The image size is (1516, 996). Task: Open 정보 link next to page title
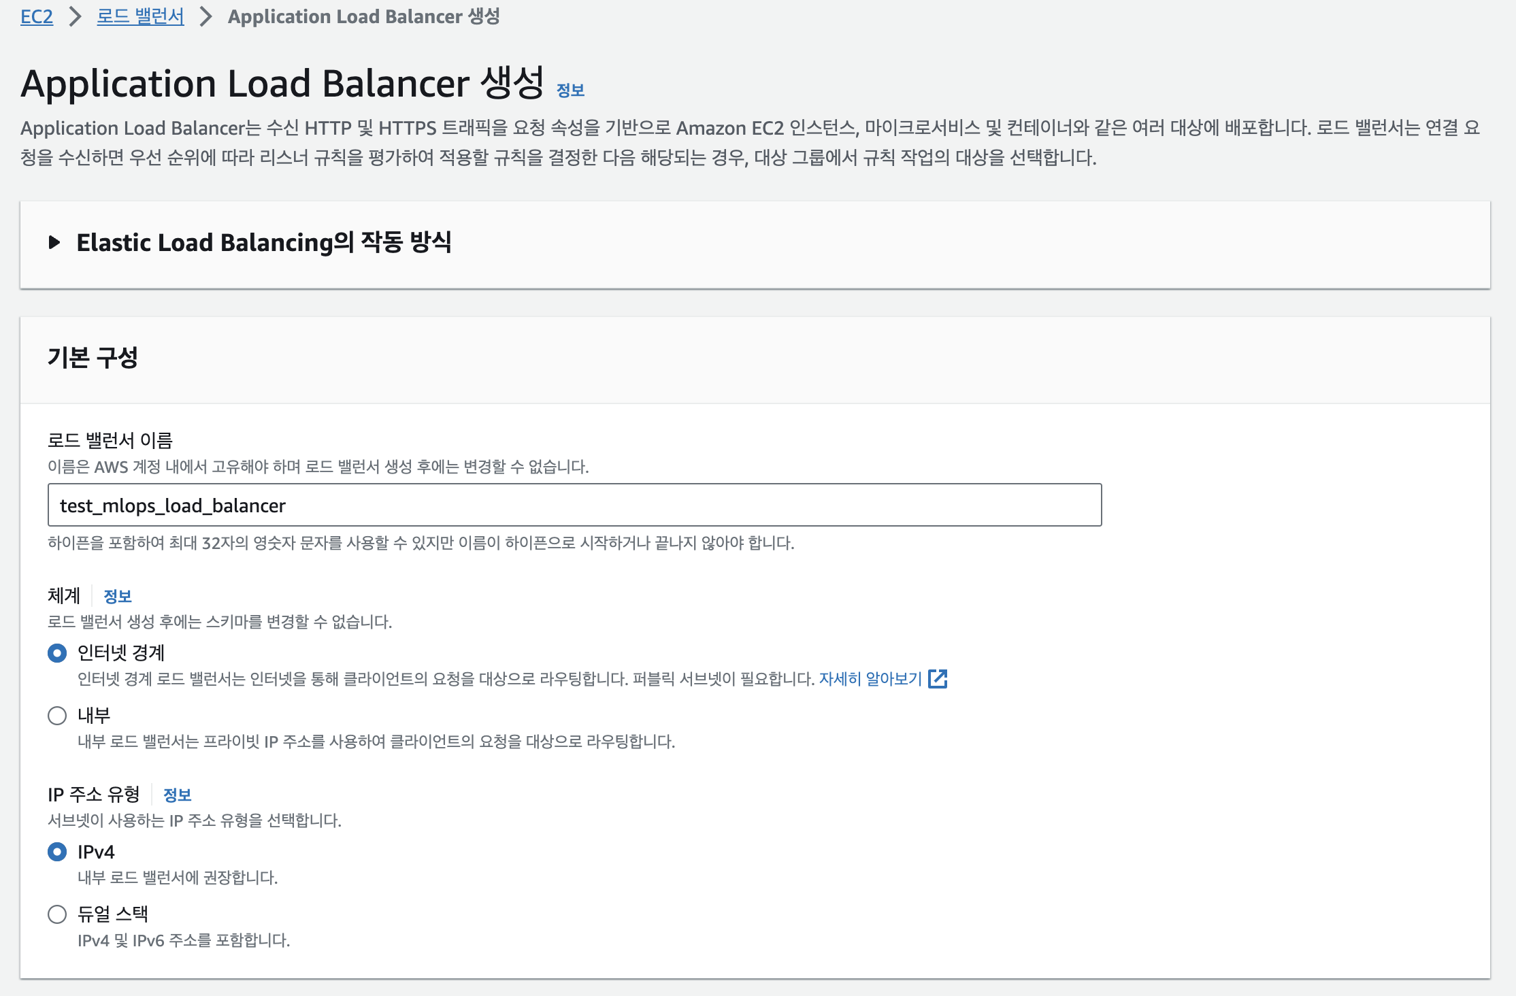(x=570, y=90)
